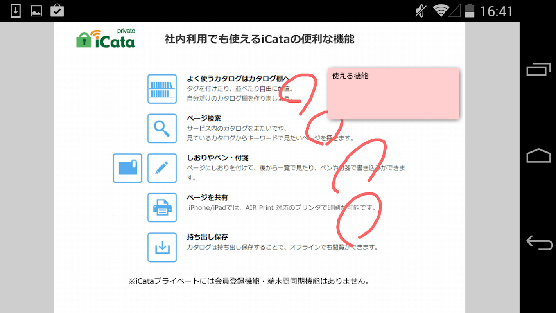Image resolution: width=556 pixels, height=313 pixels.
Task: Tap the 'ページを共有' heading
Action: pos(207,198)
